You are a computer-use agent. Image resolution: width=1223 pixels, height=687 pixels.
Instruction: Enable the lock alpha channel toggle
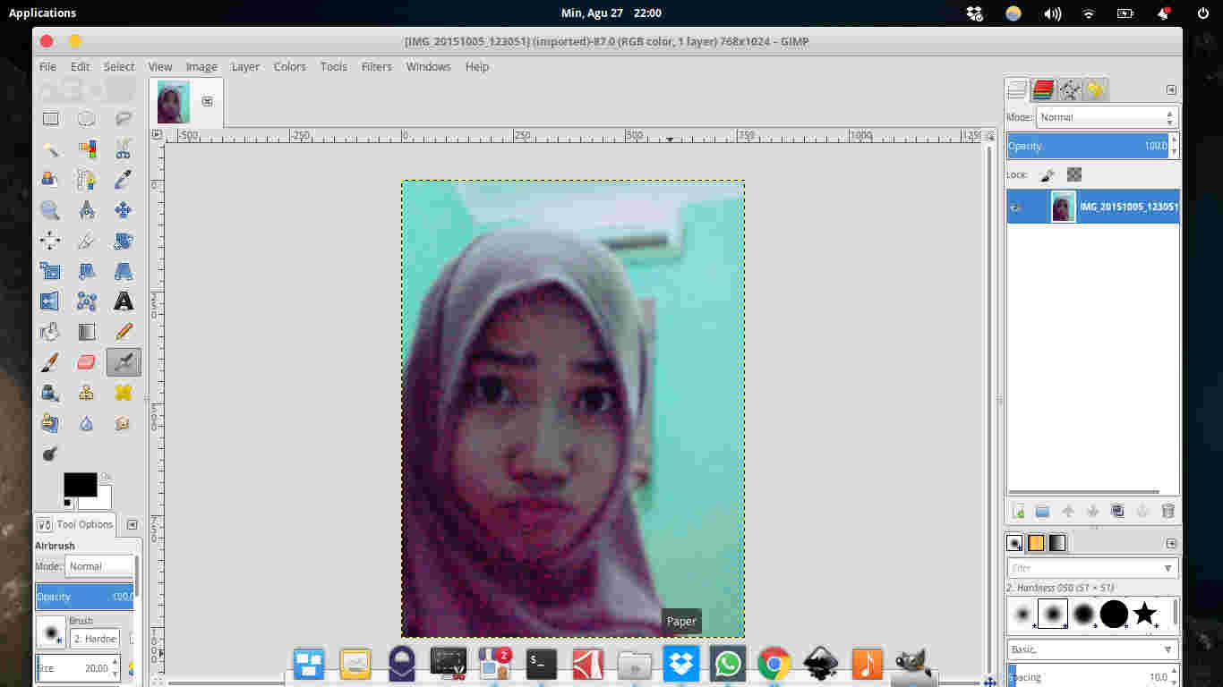[x=1073, y=175]
